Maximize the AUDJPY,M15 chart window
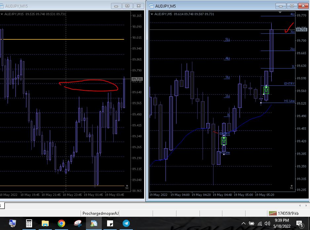The width and height of the screenshot is (310, 230). (127, 6)
